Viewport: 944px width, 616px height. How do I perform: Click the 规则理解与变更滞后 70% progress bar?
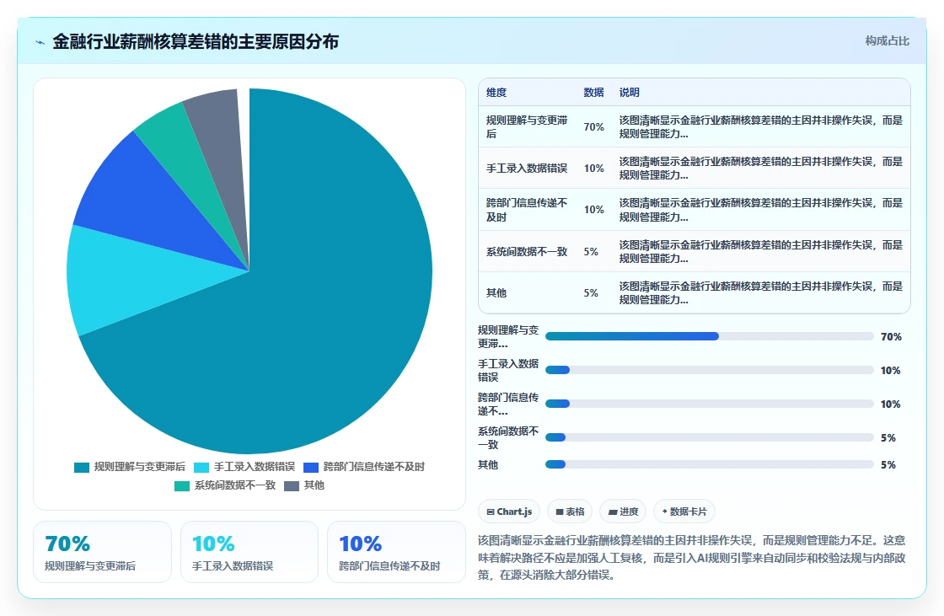click(709, 336)
